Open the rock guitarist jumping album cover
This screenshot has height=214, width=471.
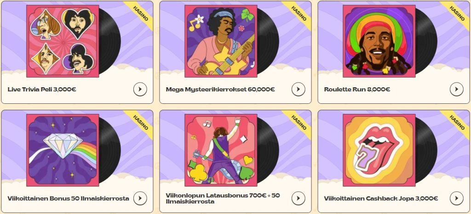[x=221, y=150]
